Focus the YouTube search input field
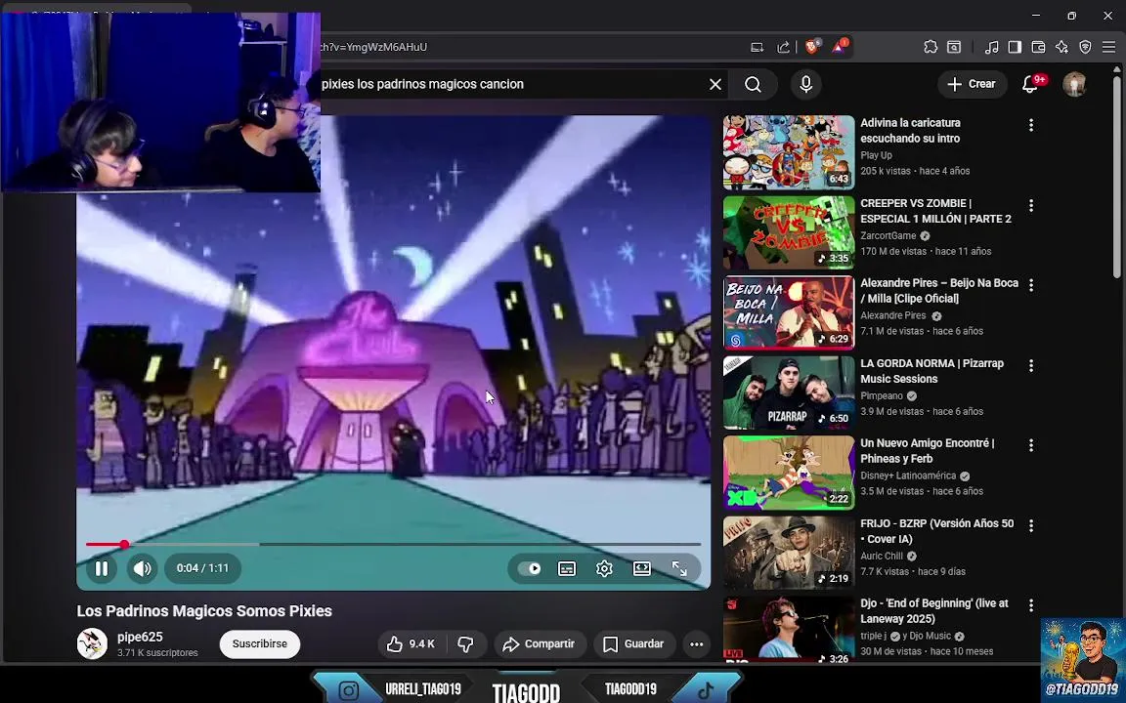 click(x=511, y=85)
